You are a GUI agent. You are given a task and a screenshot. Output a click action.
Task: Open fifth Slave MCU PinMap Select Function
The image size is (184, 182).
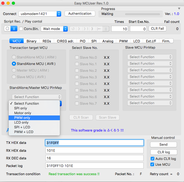150,83
